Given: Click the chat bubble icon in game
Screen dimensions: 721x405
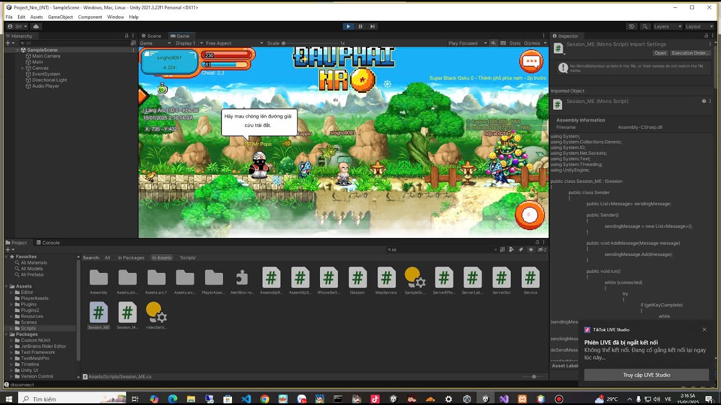Looking at the screenshot, I should [531, 61].
